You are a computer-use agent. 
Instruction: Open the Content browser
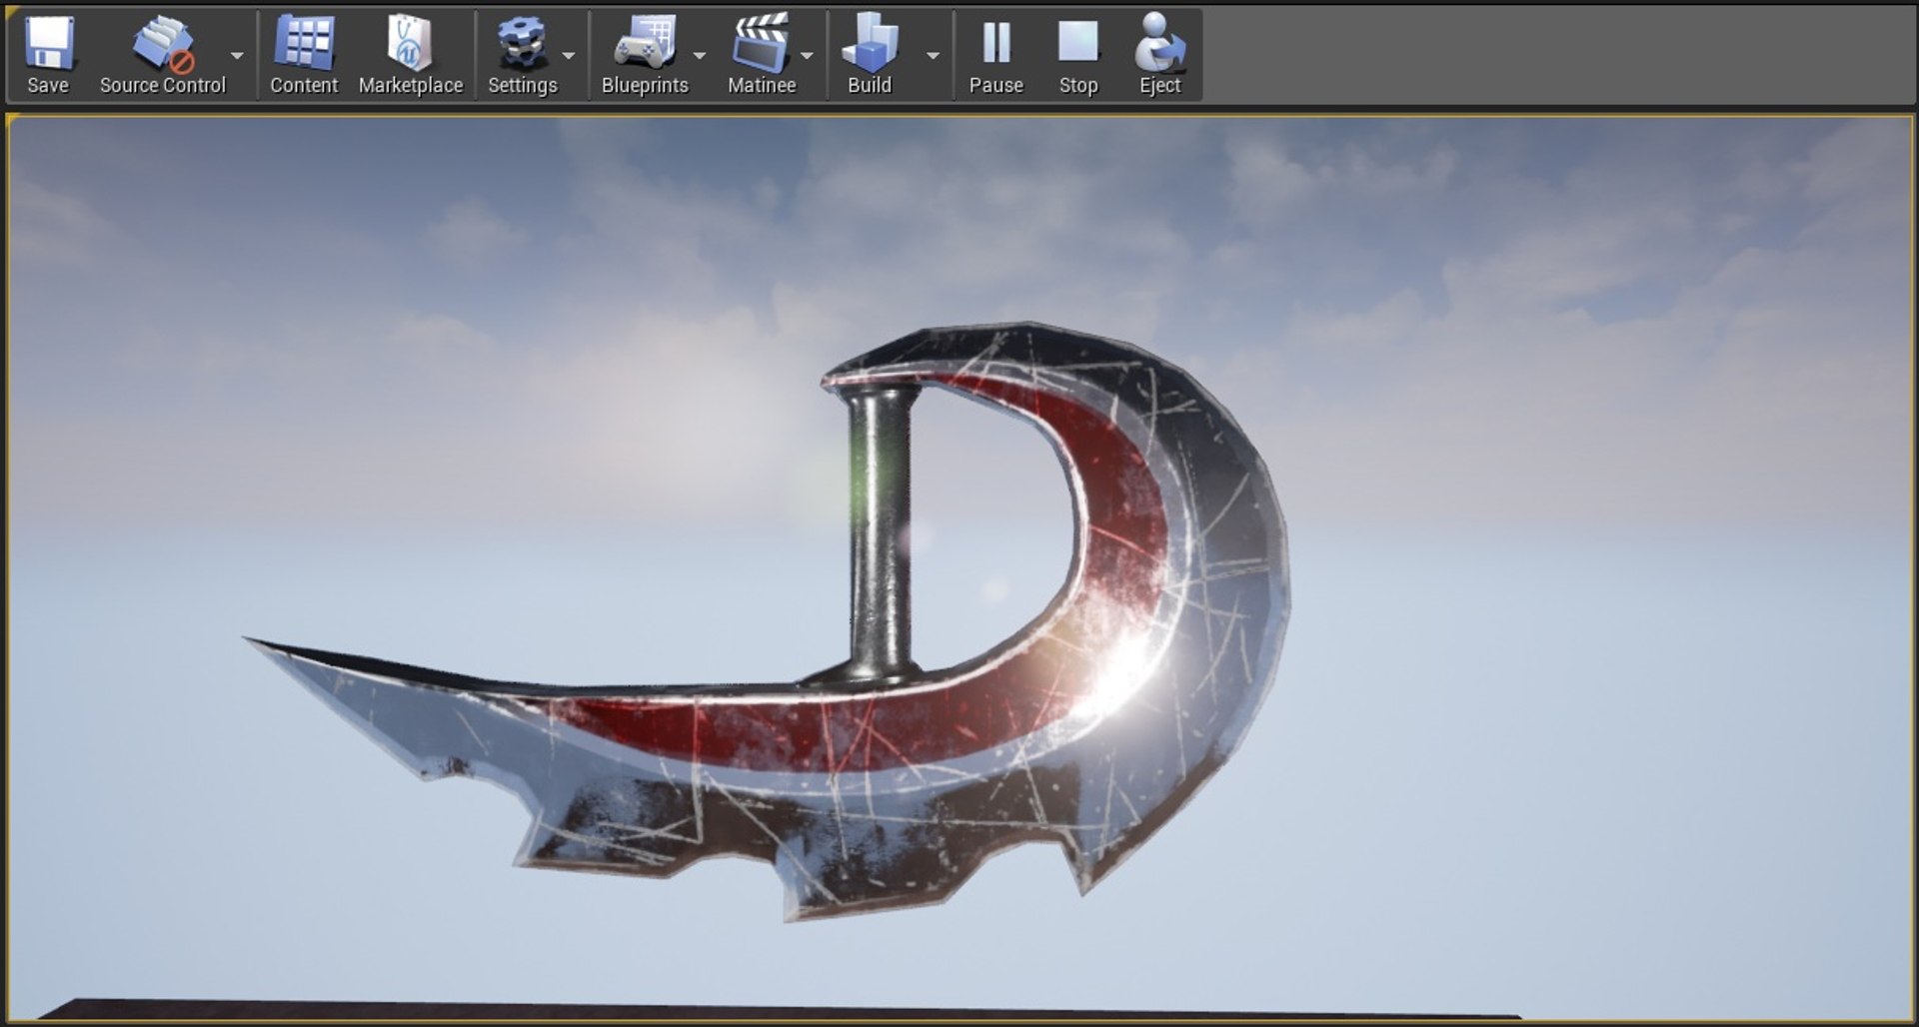[304, 56]
